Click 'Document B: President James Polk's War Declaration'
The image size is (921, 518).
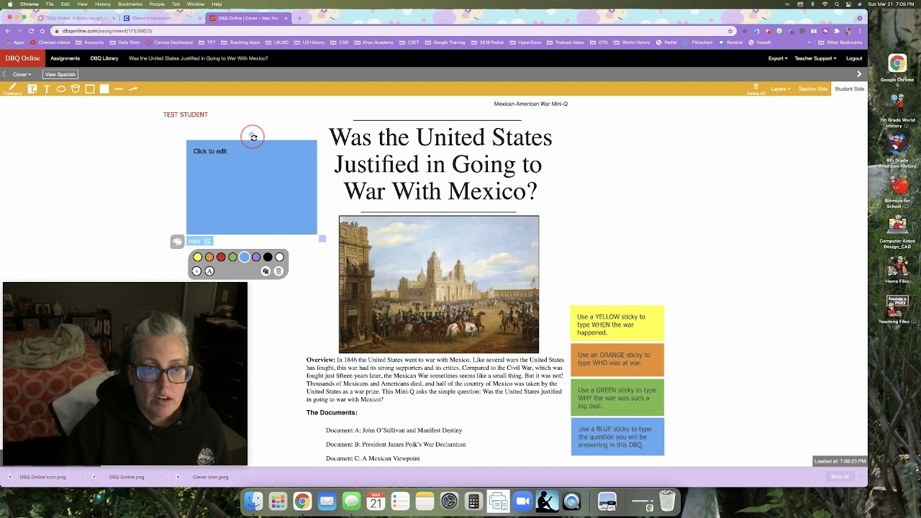(396, 445)
